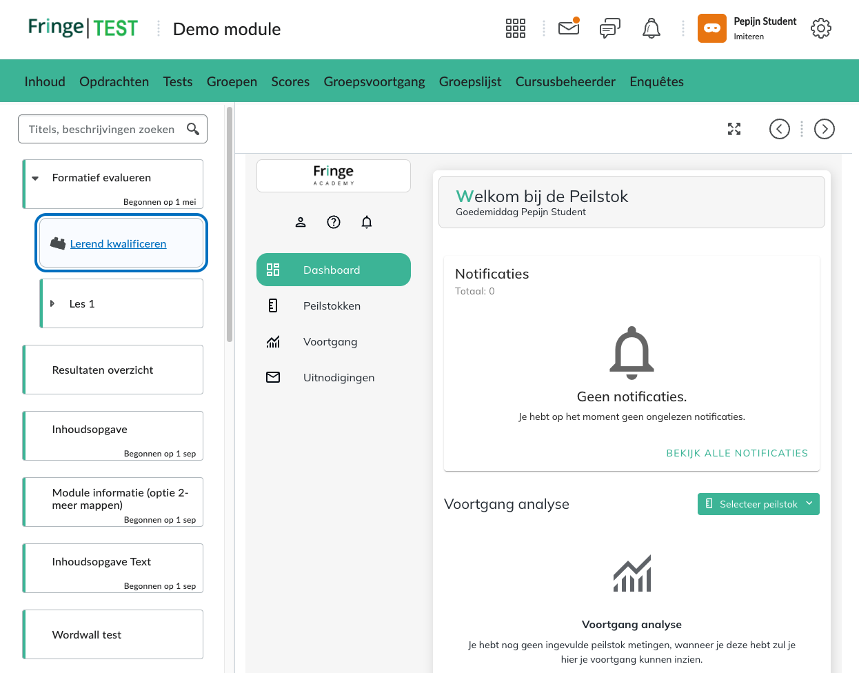Open the Peilstok profile person icon

tap(301, 222)
